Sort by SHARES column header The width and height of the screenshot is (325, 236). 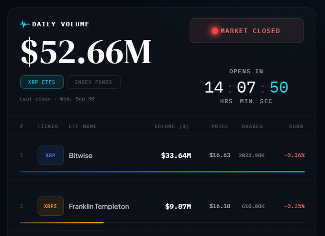(252, 126)
